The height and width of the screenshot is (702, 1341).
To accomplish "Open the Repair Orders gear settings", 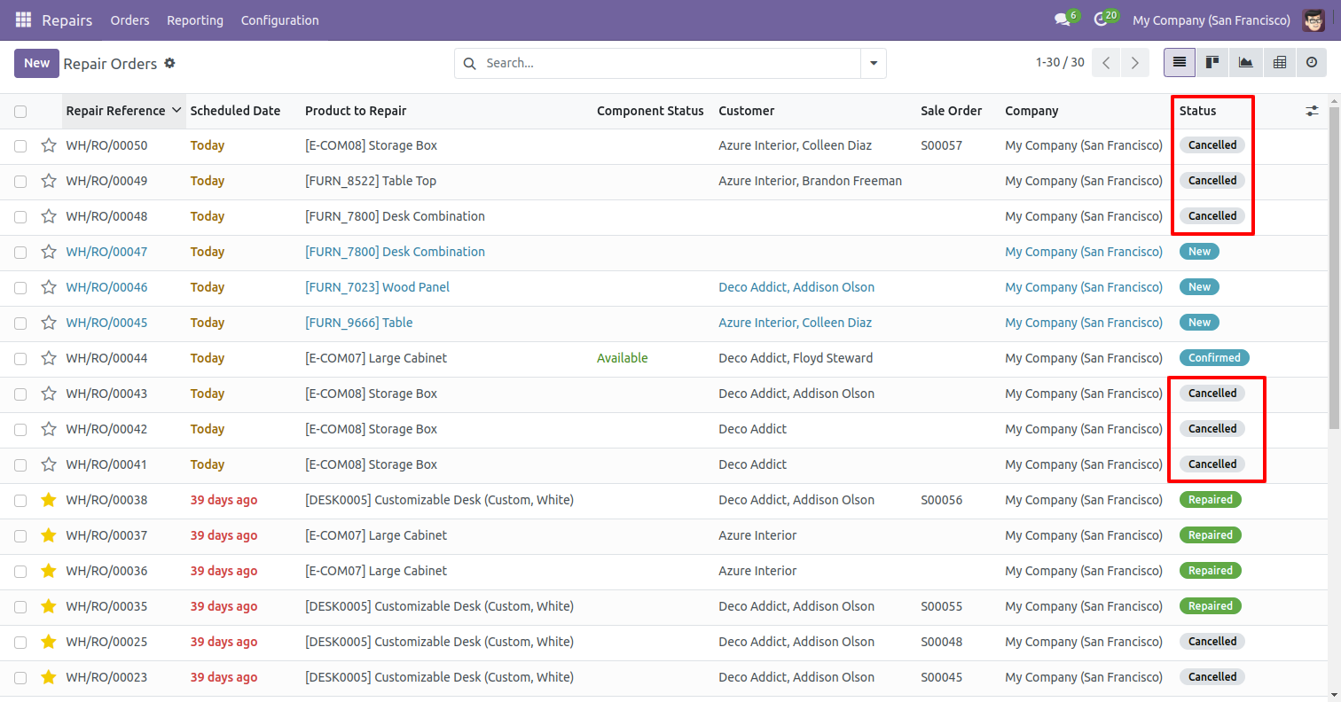I will 170,63.
